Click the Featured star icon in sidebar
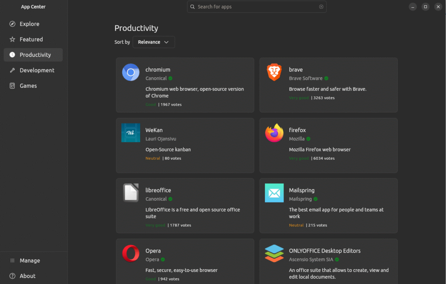 12,39
